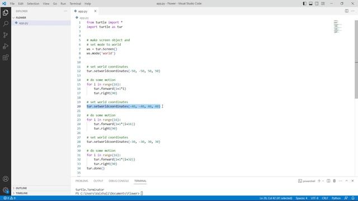Toggle the primary side bar layout

point(304,3)
